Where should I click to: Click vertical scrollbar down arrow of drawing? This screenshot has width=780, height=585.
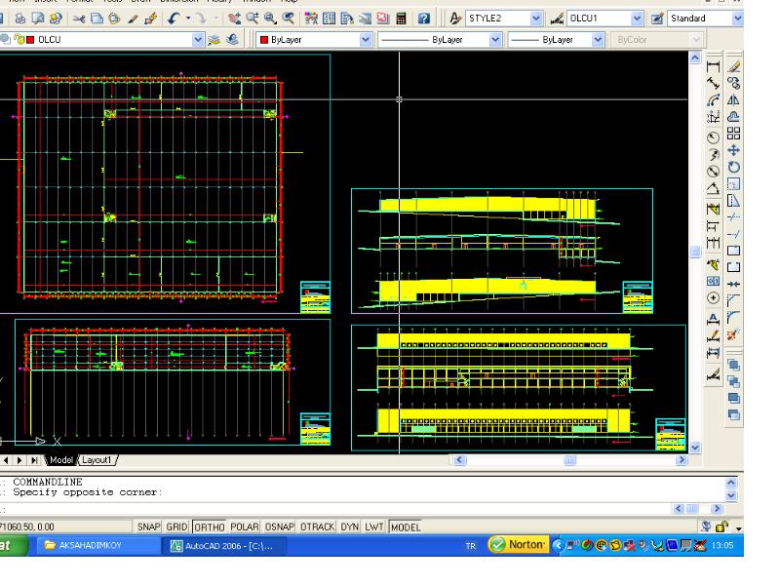(x=695, y=448)
